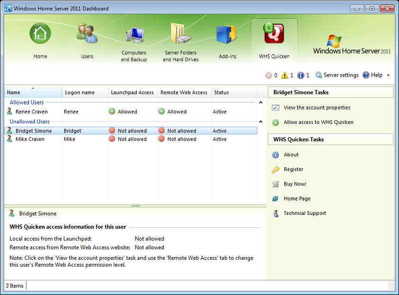
Task: Click the 3 Items status bar text
Action: pyautogui.click(x=14, y=286)
